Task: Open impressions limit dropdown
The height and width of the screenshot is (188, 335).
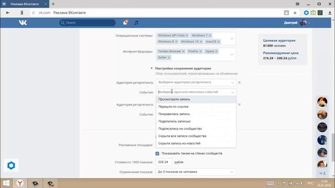Action: 195,172
